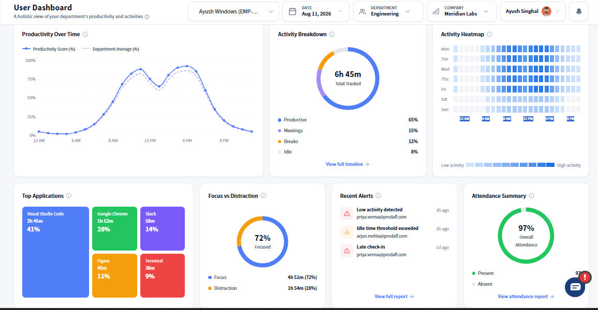Screen dimensions: 598x310
Task: Open the Date dropdown showing Aug 11, 2026
Action: pyautogui.click(x=316, y=11)
